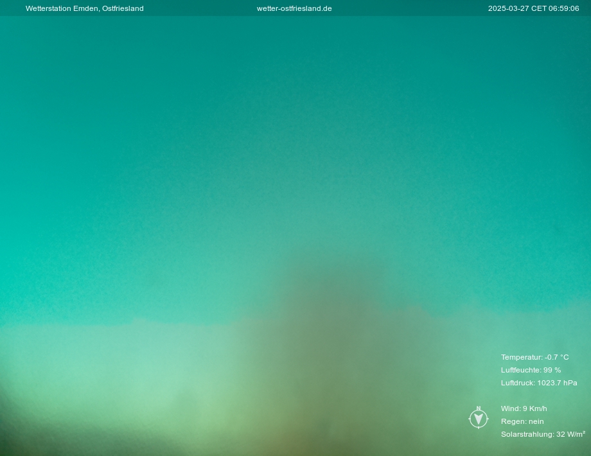Select the 'Luftfeuchte: 99 %' reading
Image resolution: width=591 pixels, height=456 pixels.
tap(531, 370)
